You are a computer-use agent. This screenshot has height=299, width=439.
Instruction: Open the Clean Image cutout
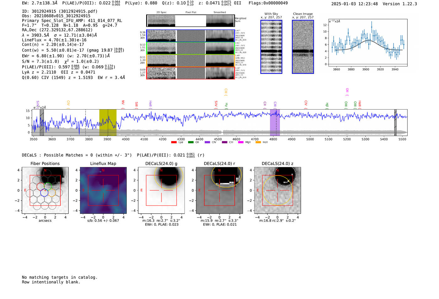[303, 47]
